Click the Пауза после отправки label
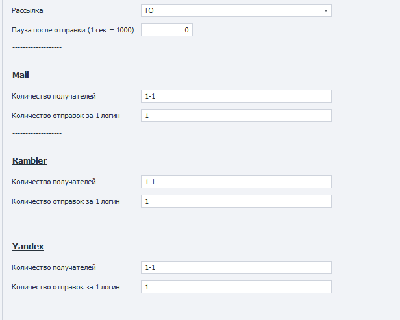The image size is (400, 320). click(x=73, y=31)
